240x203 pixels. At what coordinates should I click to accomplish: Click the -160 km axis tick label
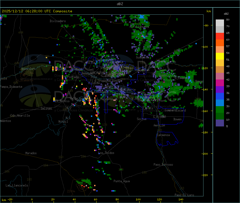click(205, 111)
